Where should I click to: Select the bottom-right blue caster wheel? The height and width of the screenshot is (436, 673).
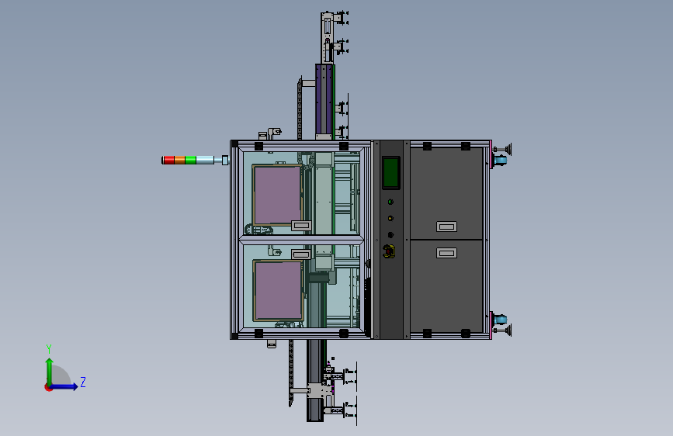point(501,320)
